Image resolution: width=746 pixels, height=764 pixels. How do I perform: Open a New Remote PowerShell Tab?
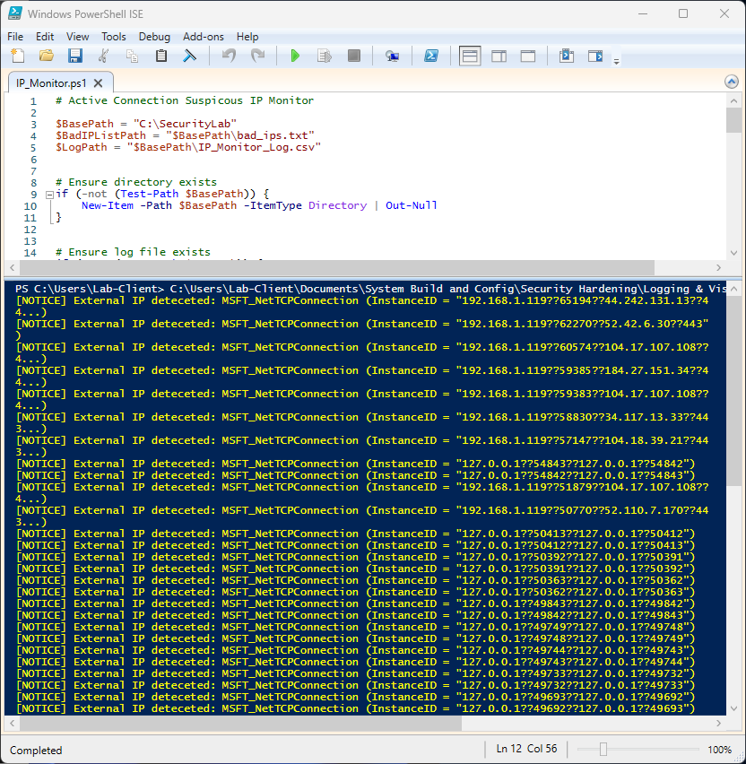pyautogui.click(x=393, y=56)
